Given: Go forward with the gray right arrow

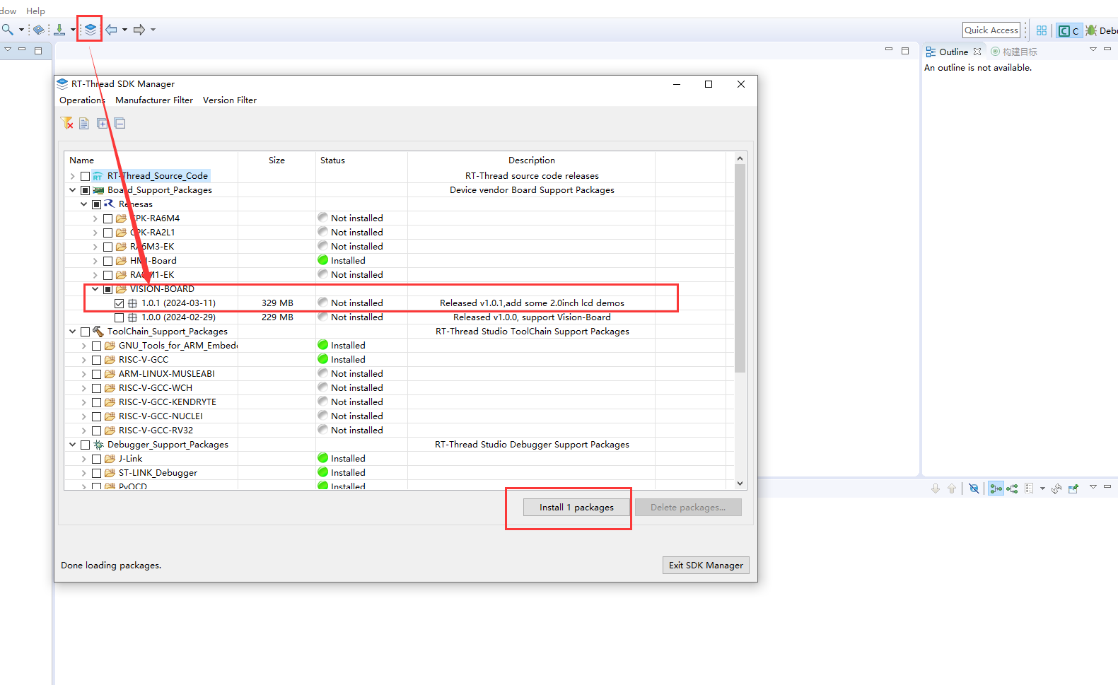Looking at the screenshot, I should coord(139,30).
